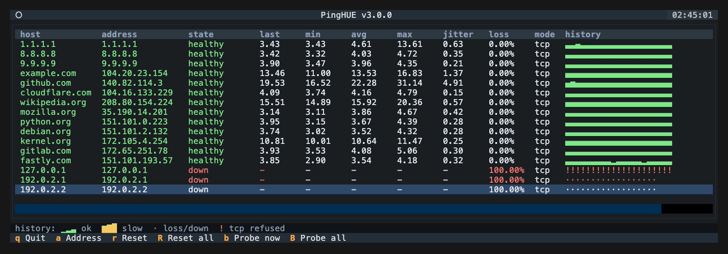Click the lowercase r Reset command
728x254 pixels.
130,238
